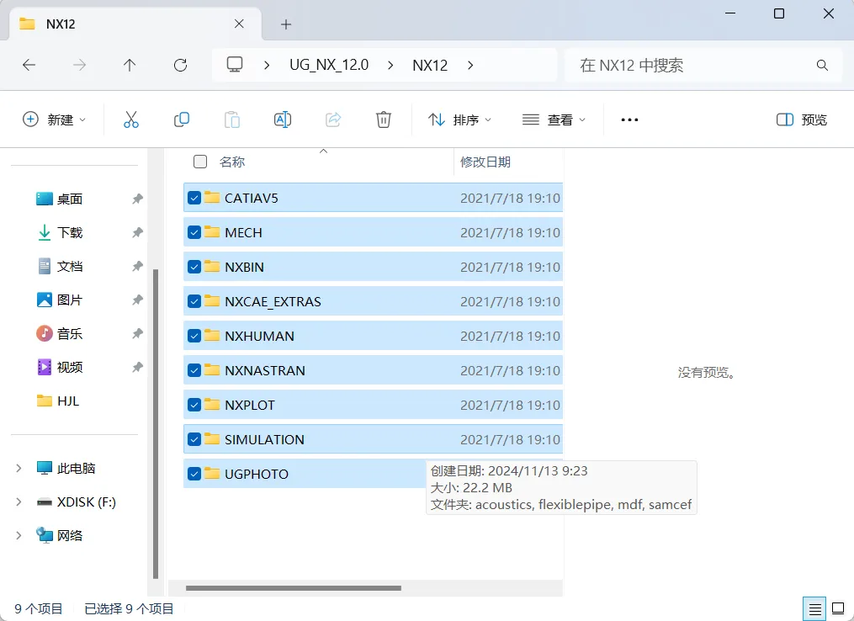Open the 排序 (Sort) dropdown
Viewport: 854px width, 621px height.
point(459,119)
